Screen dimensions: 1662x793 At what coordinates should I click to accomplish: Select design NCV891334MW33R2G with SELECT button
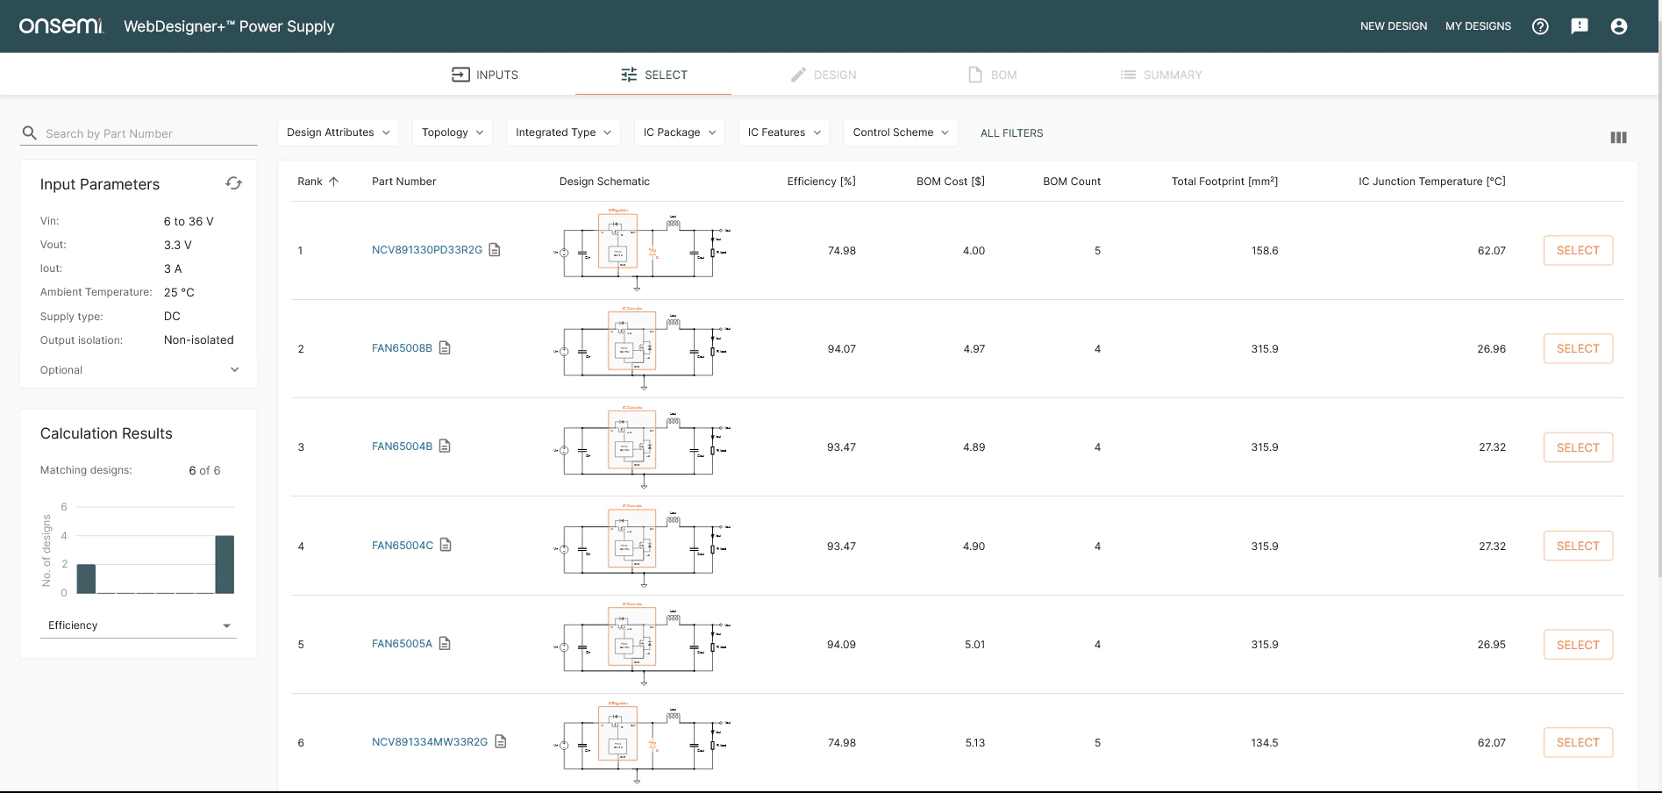[x=1578, y=742]
